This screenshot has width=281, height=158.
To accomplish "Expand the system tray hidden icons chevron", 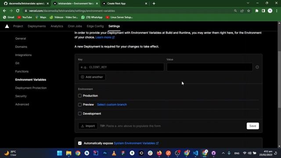I will (223, 153).
